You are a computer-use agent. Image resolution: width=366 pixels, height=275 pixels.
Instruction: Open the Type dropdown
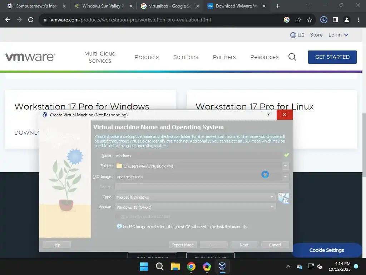272,197
